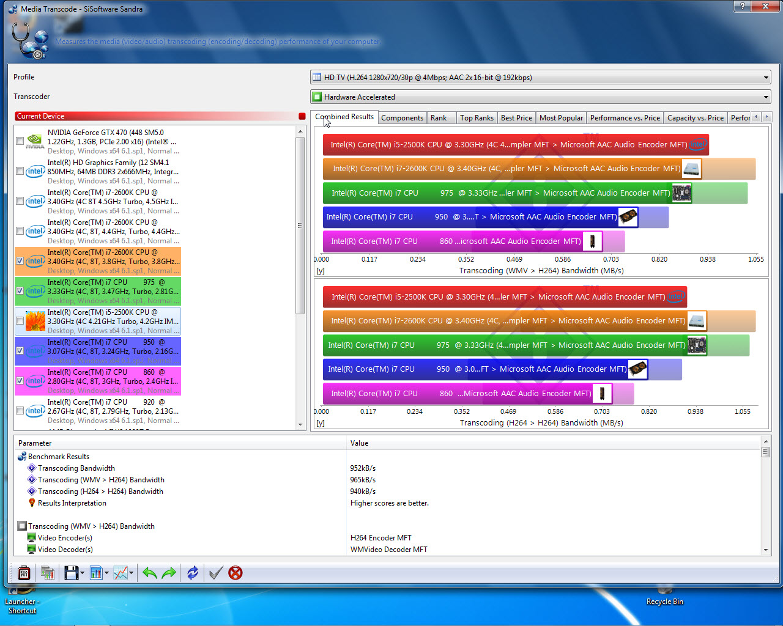Open the Most Popular tab
This screenshot has width=783, height=626.
tap(561, 118)
